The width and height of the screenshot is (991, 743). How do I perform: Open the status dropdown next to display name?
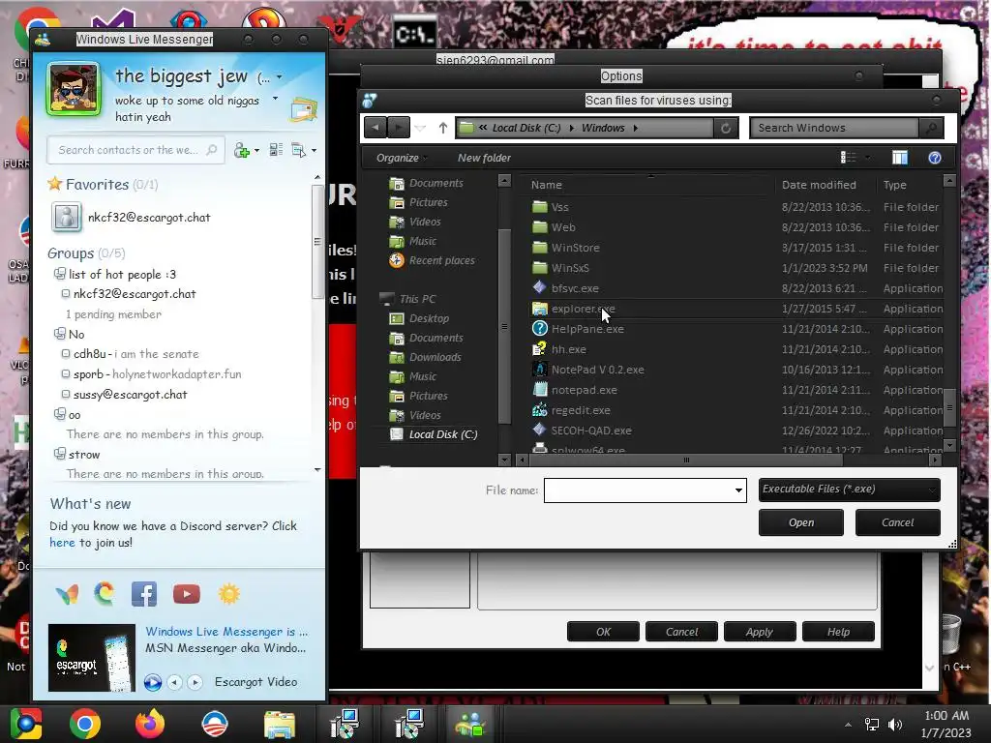tap(280, 77)
